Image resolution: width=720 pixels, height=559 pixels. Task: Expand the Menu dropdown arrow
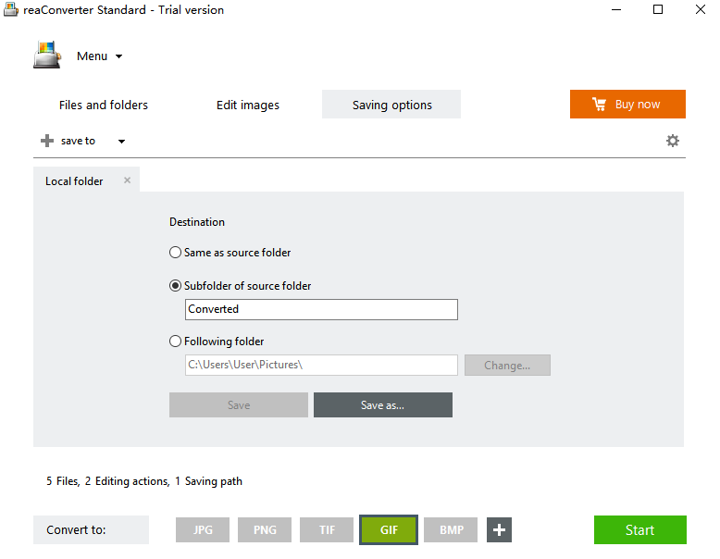(x=119, y=56)
